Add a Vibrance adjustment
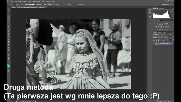This screenshot has height=102, width=181. coord(167,24)
